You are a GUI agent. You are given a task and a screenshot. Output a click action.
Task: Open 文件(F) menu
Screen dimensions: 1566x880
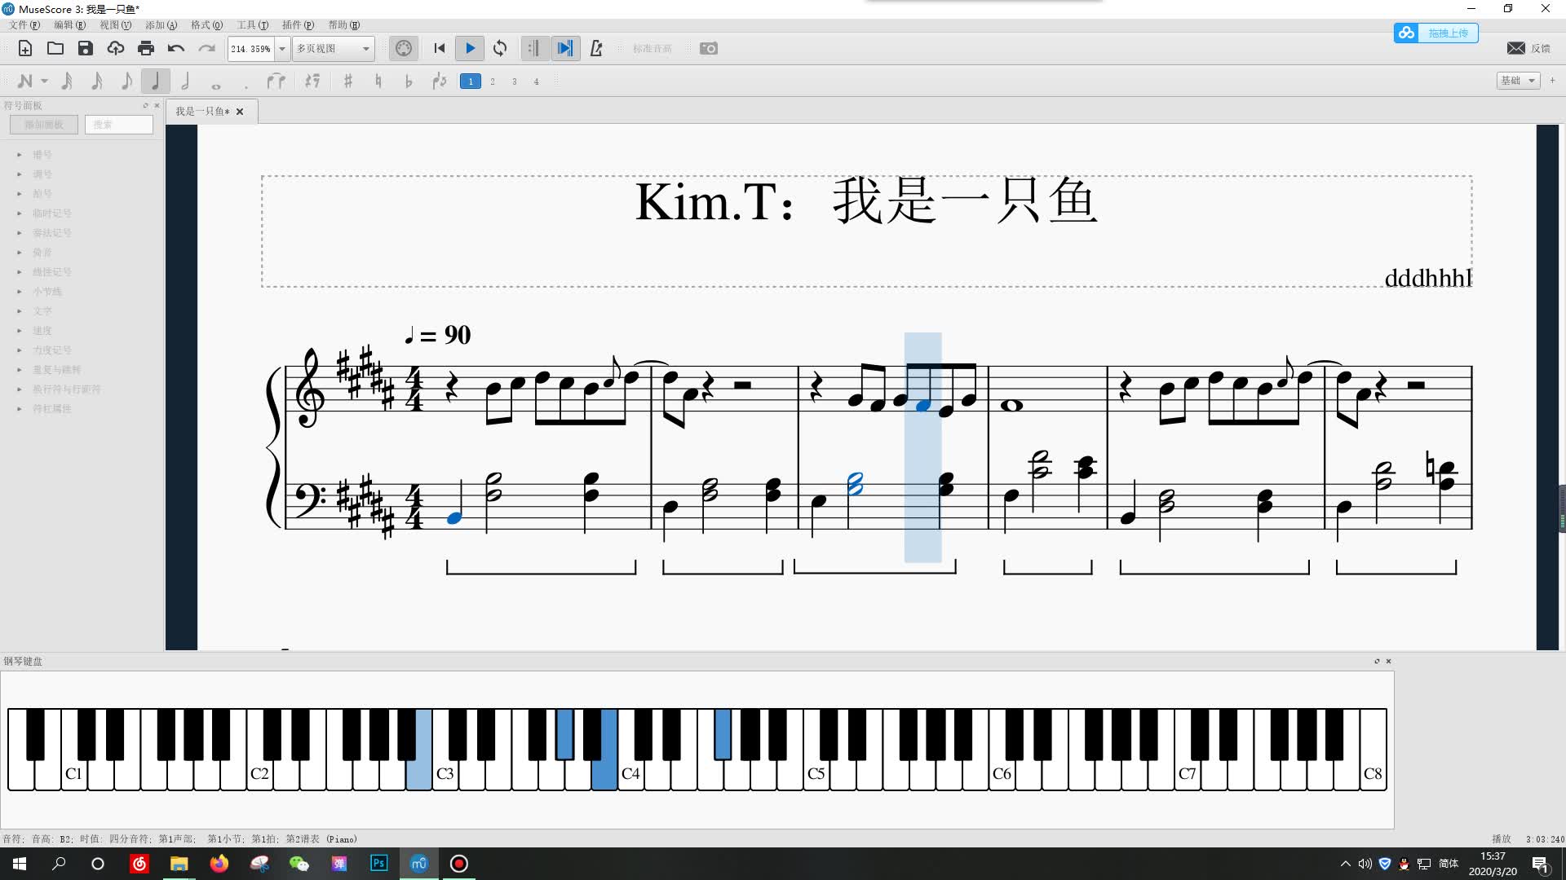[x=24, y=25]
